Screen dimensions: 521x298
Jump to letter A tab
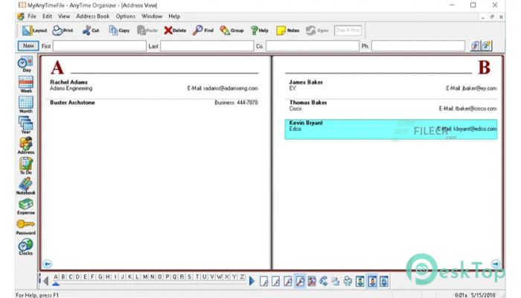[x=56, y=276]
